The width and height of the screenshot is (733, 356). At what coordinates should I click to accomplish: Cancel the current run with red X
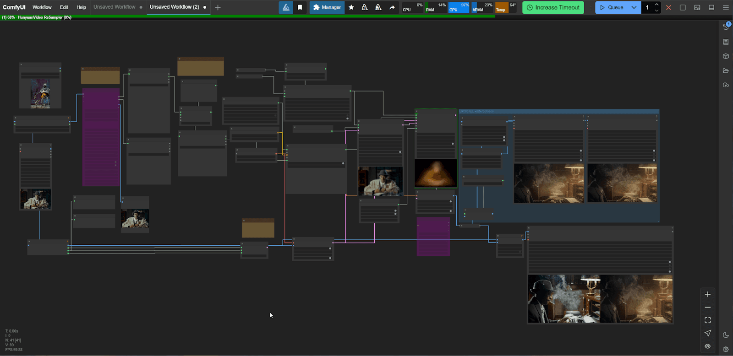668,7
